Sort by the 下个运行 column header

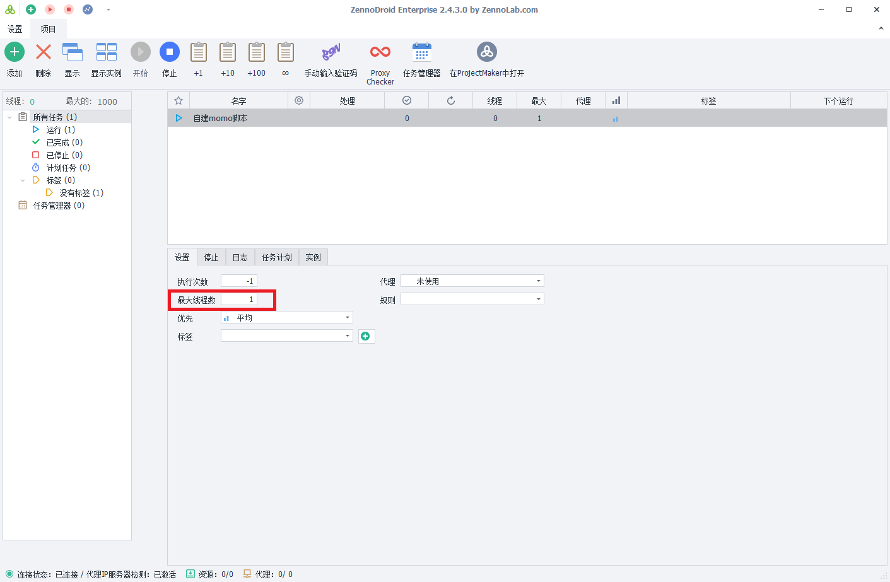[x=839, y=101]
